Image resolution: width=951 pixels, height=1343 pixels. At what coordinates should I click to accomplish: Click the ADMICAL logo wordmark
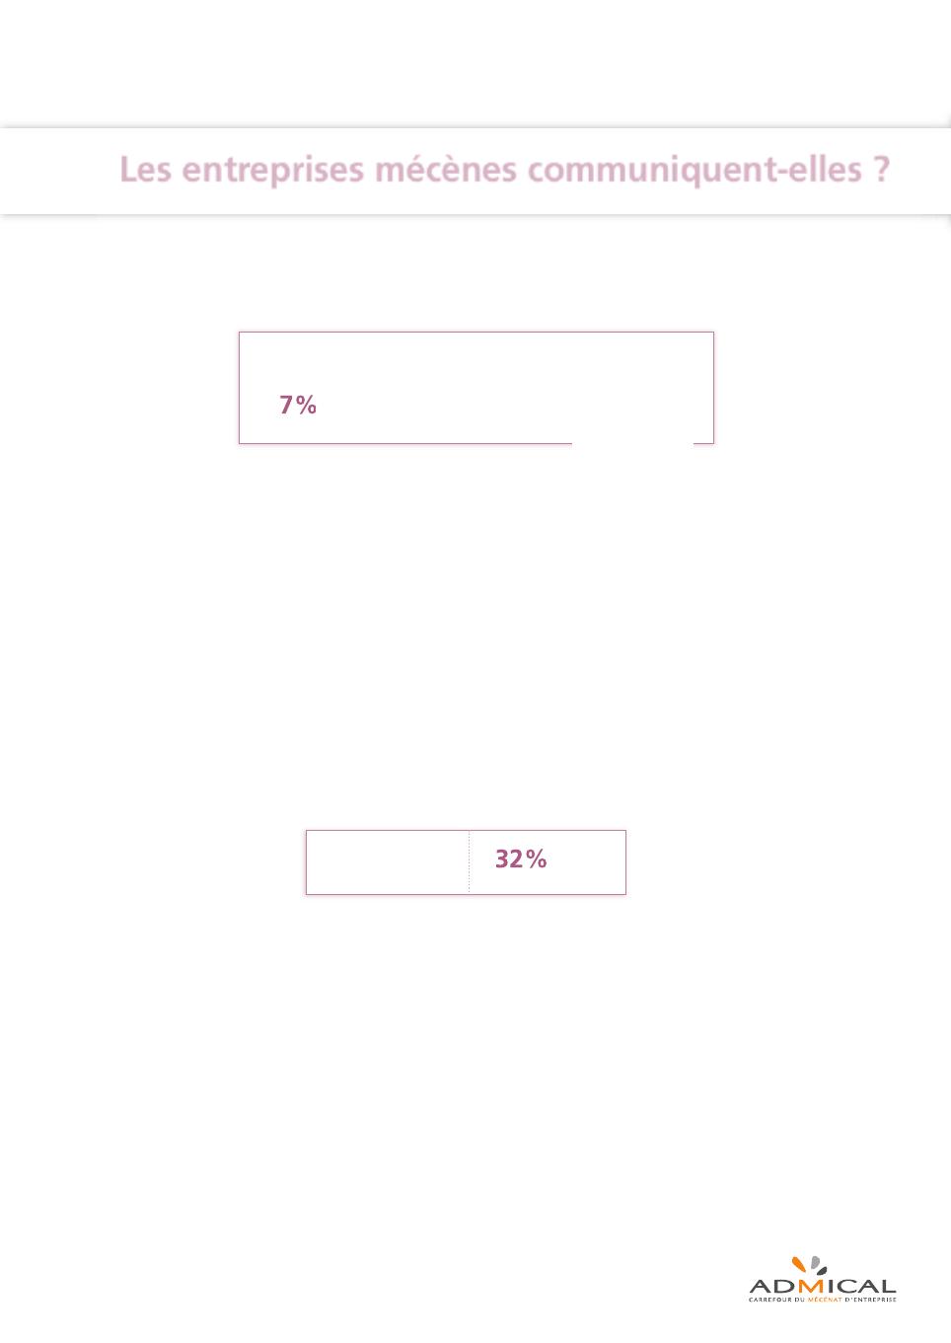[x=823, y=1286]
